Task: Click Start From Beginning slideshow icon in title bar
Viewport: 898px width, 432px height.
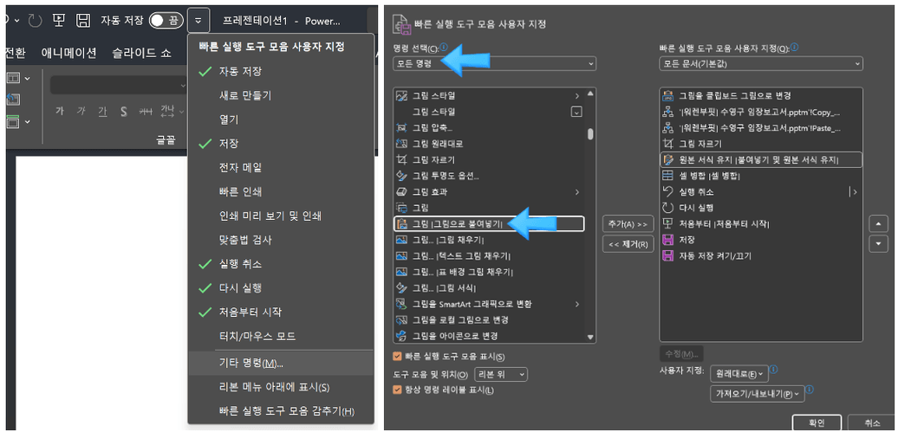Action: (59, 21)
